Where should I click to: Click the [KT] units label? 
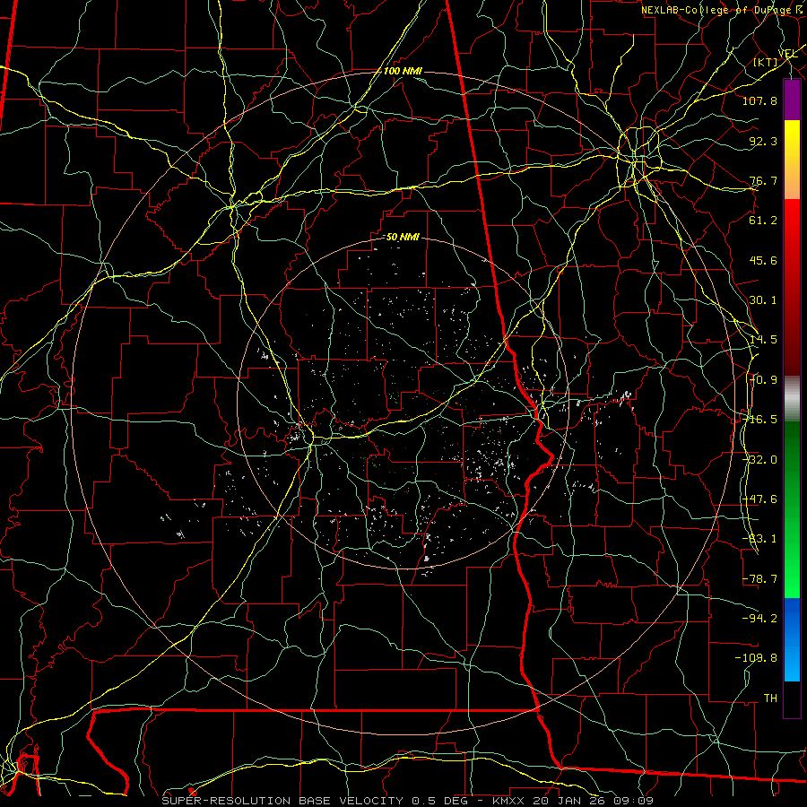[766, 62]
